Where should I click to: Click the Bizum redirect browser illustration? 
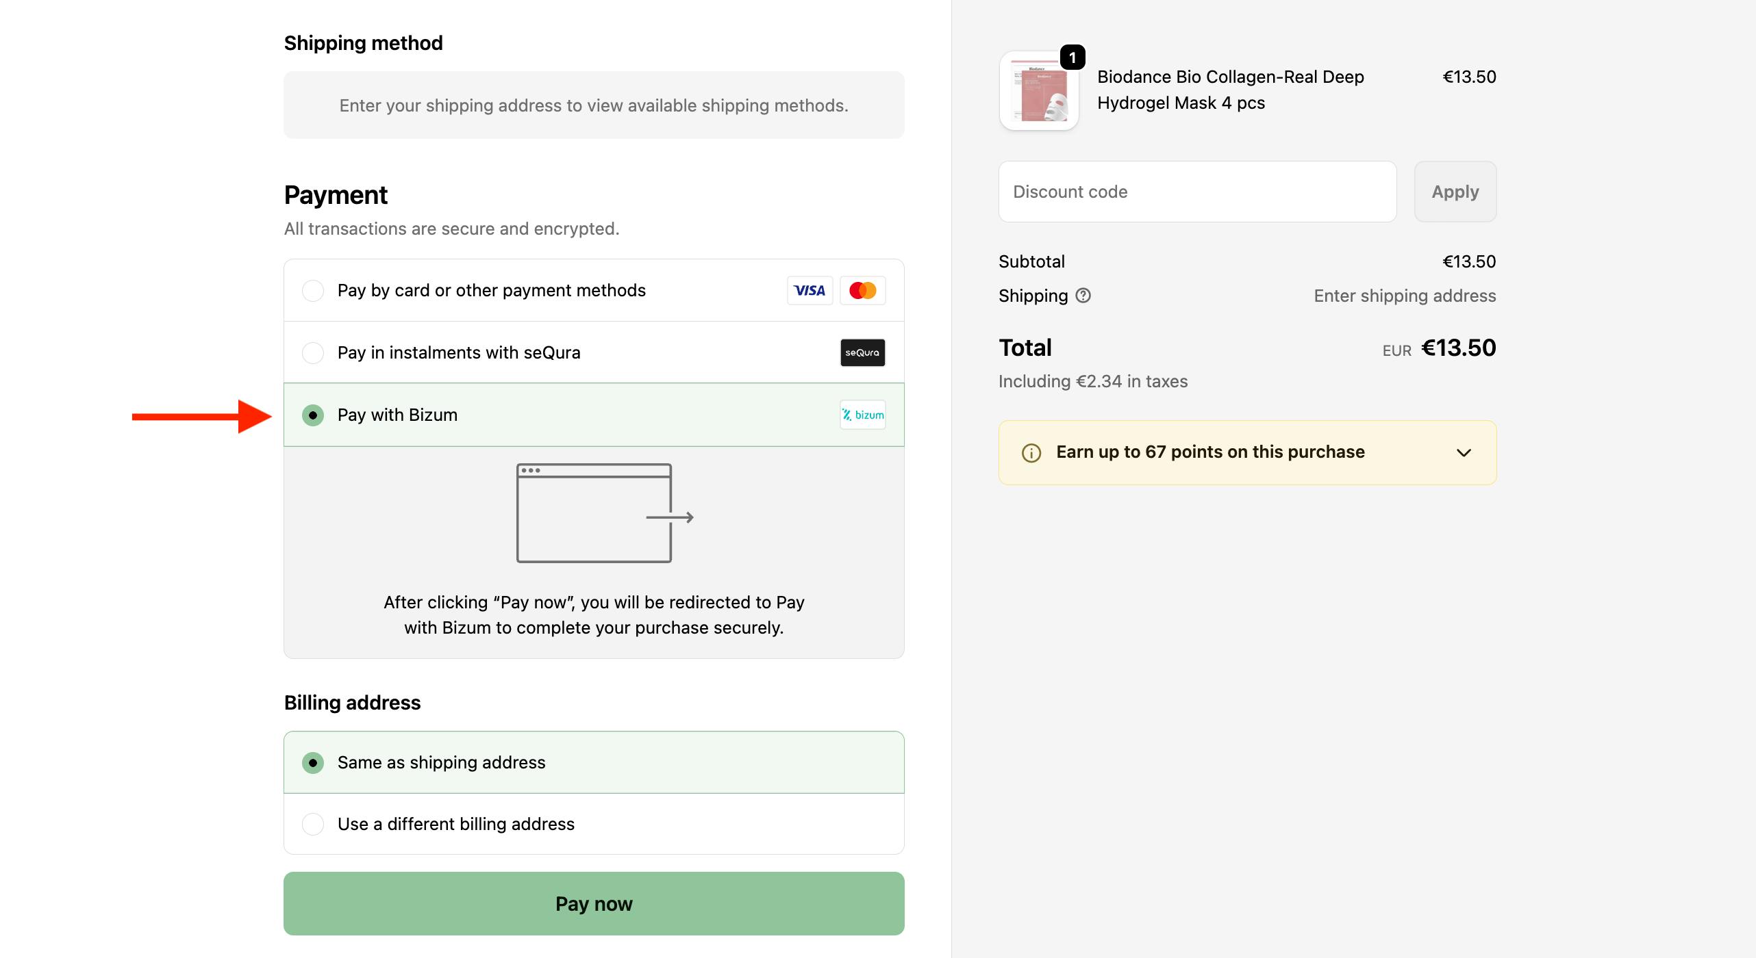click(593, 513)
